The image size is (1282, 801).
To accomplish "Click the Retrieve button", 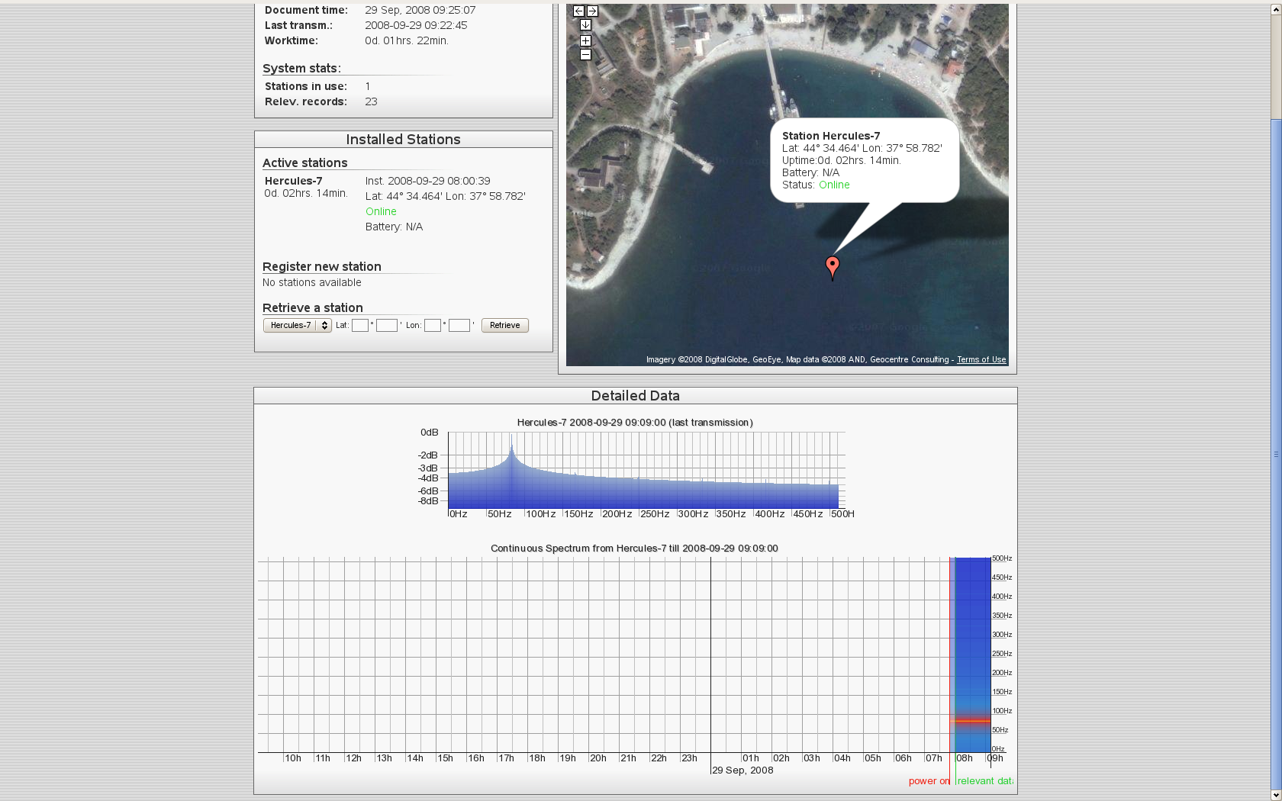I will point(504,326).
